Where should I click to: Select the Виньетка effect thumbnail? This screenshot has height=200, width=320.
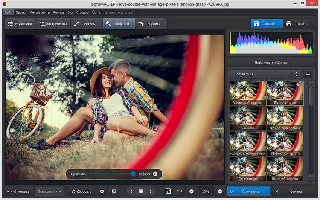click(x=247, y=118)
